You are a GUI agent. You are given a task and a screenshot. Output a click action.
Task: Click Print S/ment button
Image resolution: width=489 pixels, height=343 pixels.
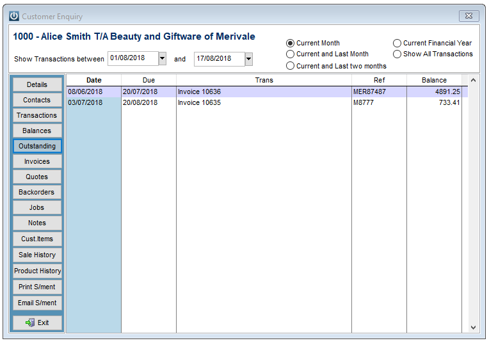[x=37, y=287]
